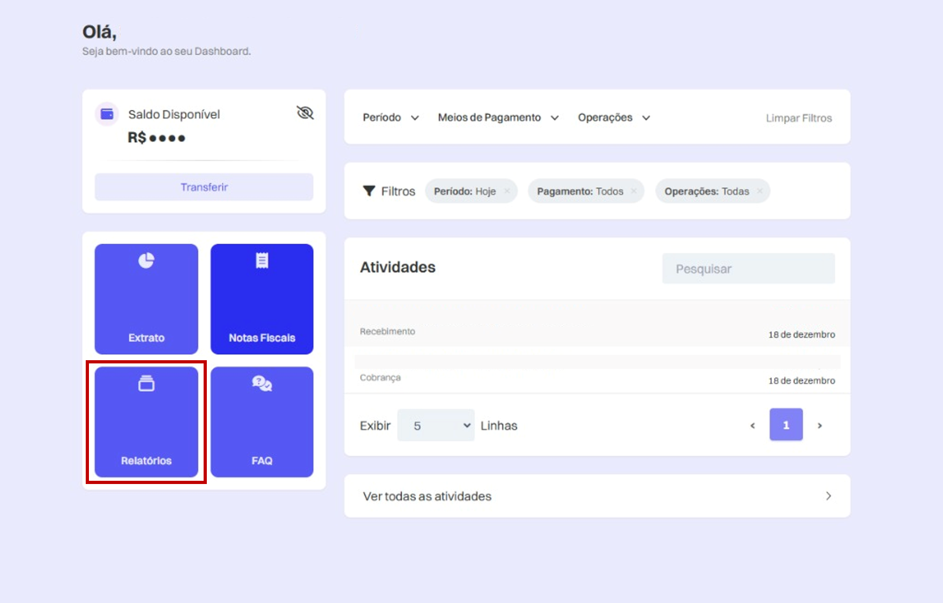Click the Operações: Todas chip label
Image resolution: width=943 pixels, height=603 pixels.
coord(707,191)
